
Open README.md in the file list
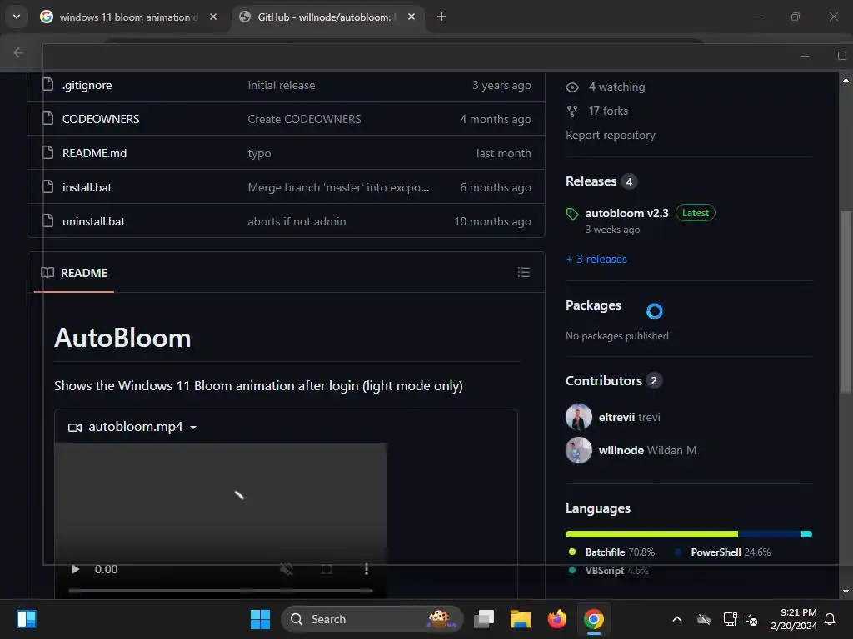click(x=95, y=153)
